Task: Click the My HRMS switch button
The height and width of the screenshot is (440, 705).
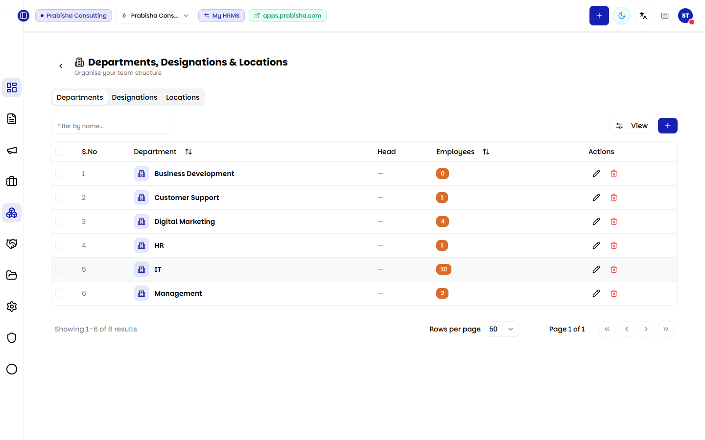Action: (x=221, y=16)
